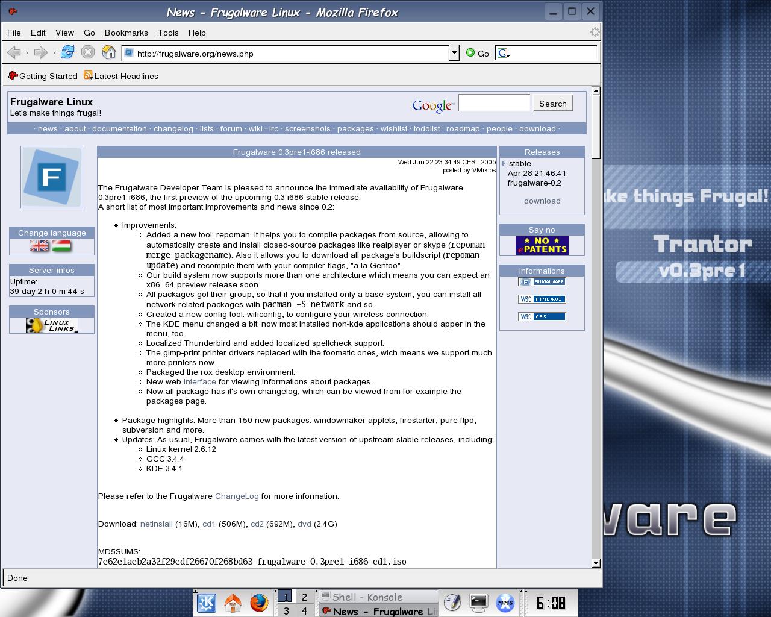Launch Firefox from the panel
Screen dimensions: 771x617
[x=259, y=603]
